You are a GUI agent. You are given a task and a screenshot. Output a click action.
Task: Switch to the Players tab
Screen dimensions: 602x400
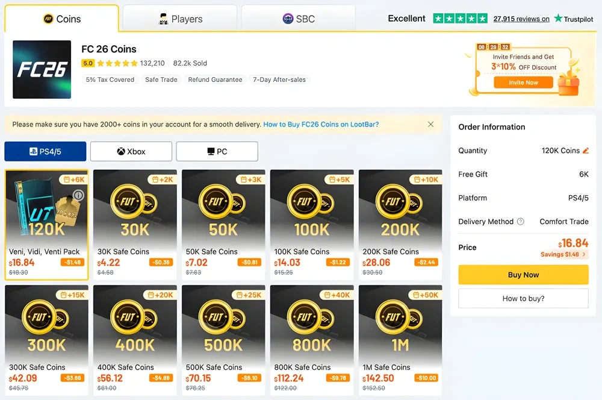click(180, 19)
